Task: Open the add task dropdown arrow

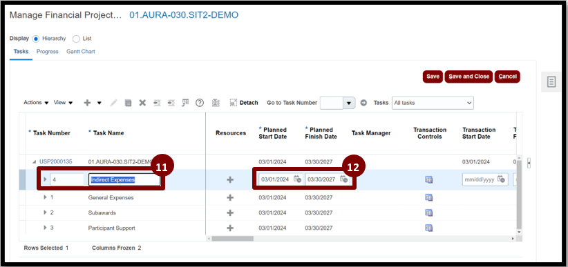Action: pyautogui.click(x=99, y=103)
